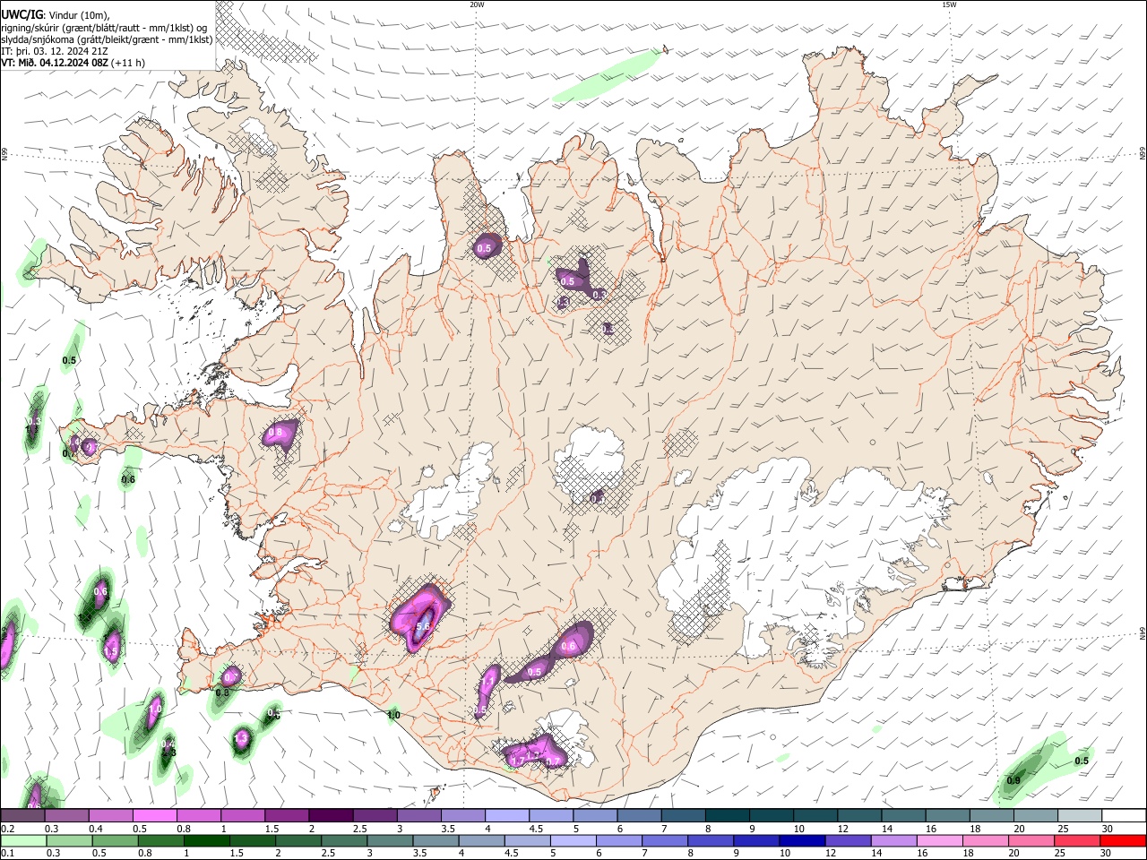
Task: Choose the bright pink 0.5–0.8 snow swatch
Action: (154, 816)
